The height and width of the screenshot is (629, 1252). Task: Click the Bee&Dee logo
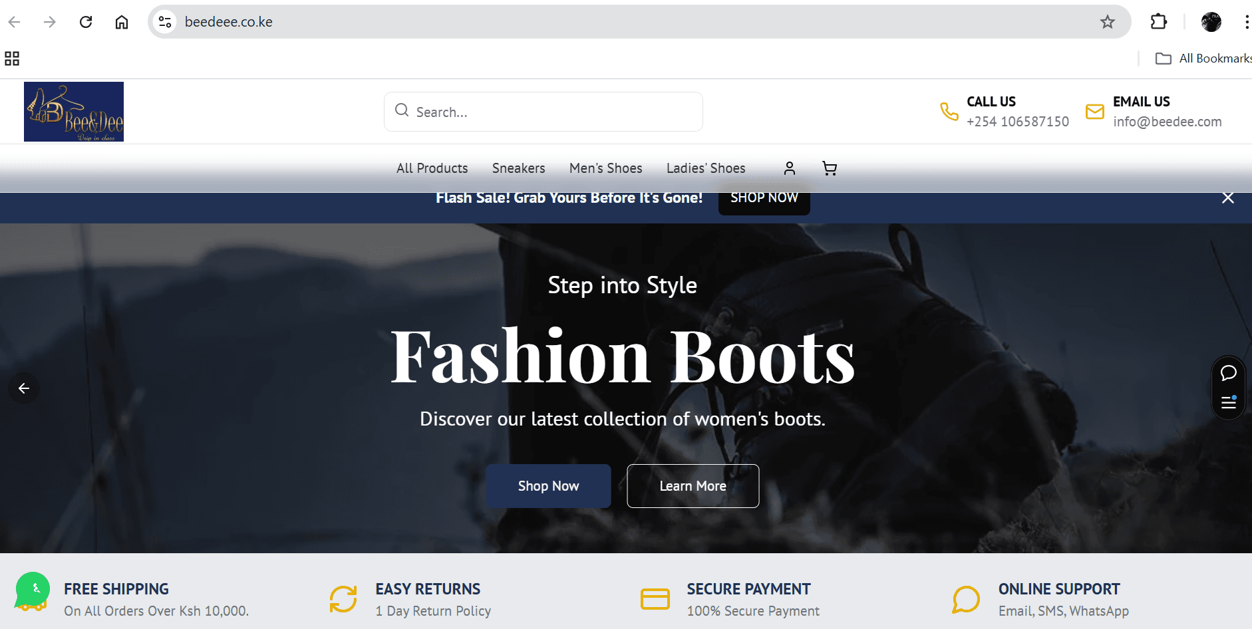point(74,112)
